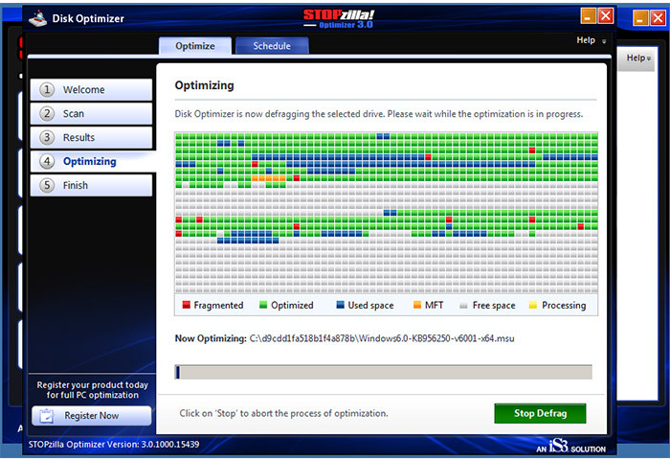This screenshot has height=461, width=670.
Task: Click the Register Now button
Action: click(x=91, y=416)
